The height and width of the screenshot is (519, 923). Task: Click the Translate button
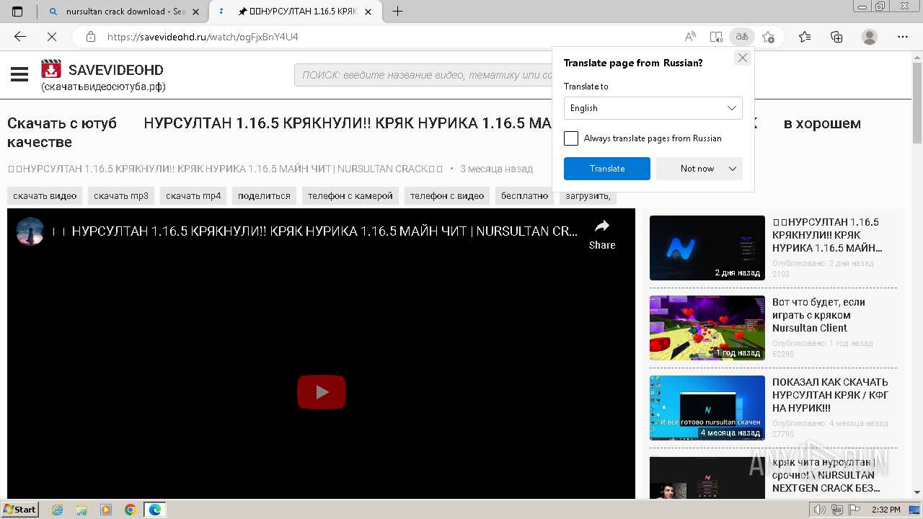(607, 169)
